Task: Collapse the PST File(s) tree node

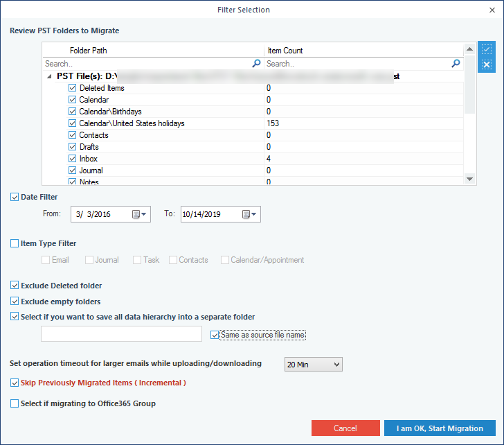Action: (49, 76)
